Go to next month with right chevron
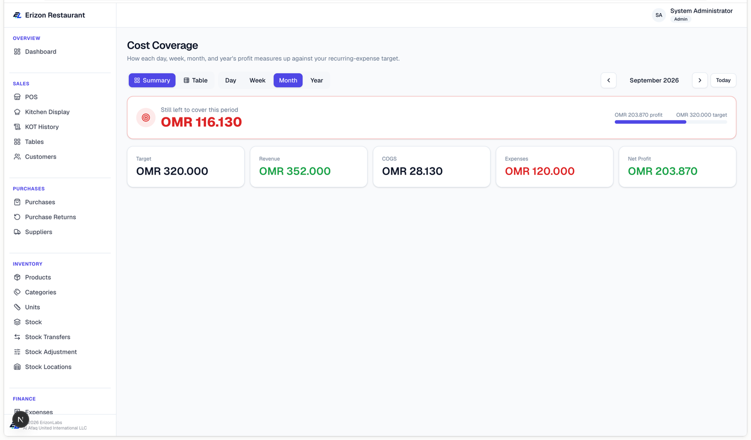This screenshot has height=440, width=751. (x=700, y=80)
